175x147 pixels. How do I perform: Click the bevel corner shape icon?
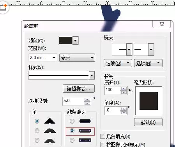click(50, 141)
